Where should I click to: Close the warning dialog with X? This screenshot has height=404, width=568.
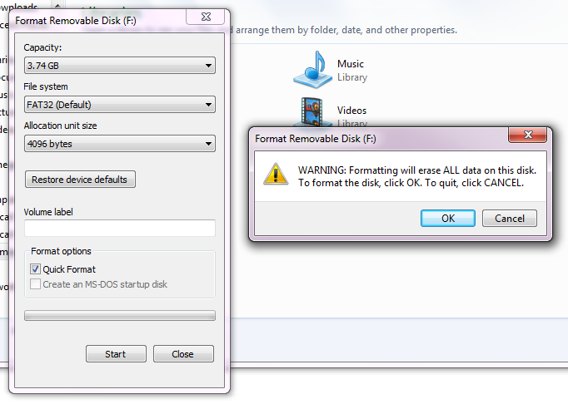click(527, 137)
